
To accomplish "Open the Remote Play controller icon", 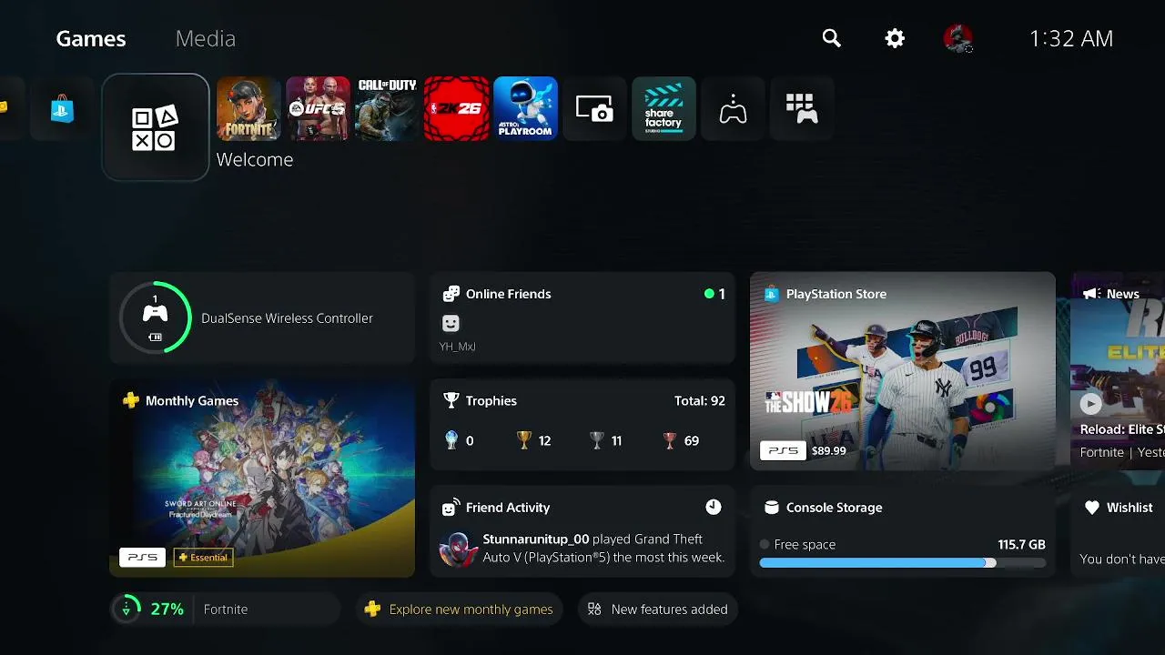I will click(x=733, y=108).
